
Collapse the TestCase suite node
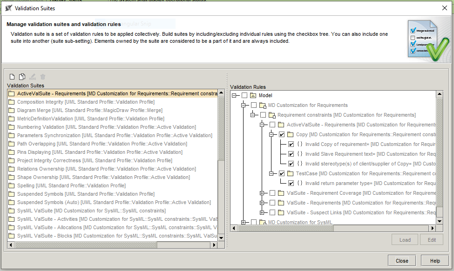click(271, 173)
